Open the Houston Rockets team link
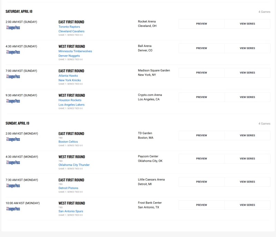 coord(70,100)
